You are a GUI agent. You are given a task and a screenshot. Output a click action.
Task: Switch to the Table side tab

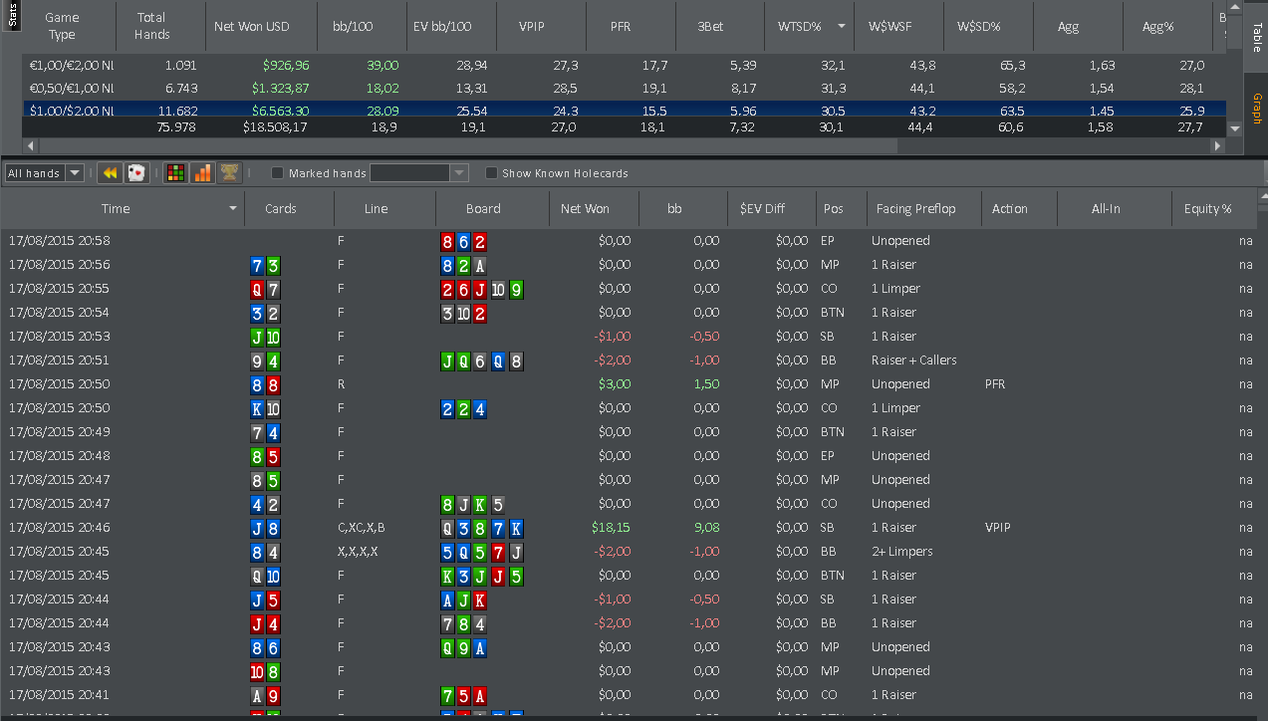pyautogui.click(x=1256, y=37)
